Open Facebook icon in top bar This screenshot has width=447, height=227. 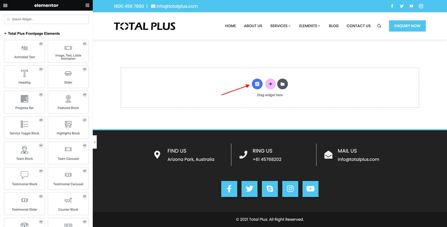click(x=392, y=6)
